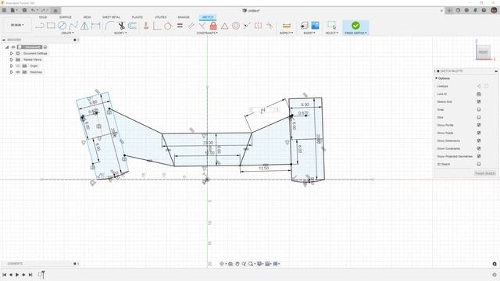Open the Inspect dropdown menu
The width and height of the screenshot is (500, 281).
point(286,33)
